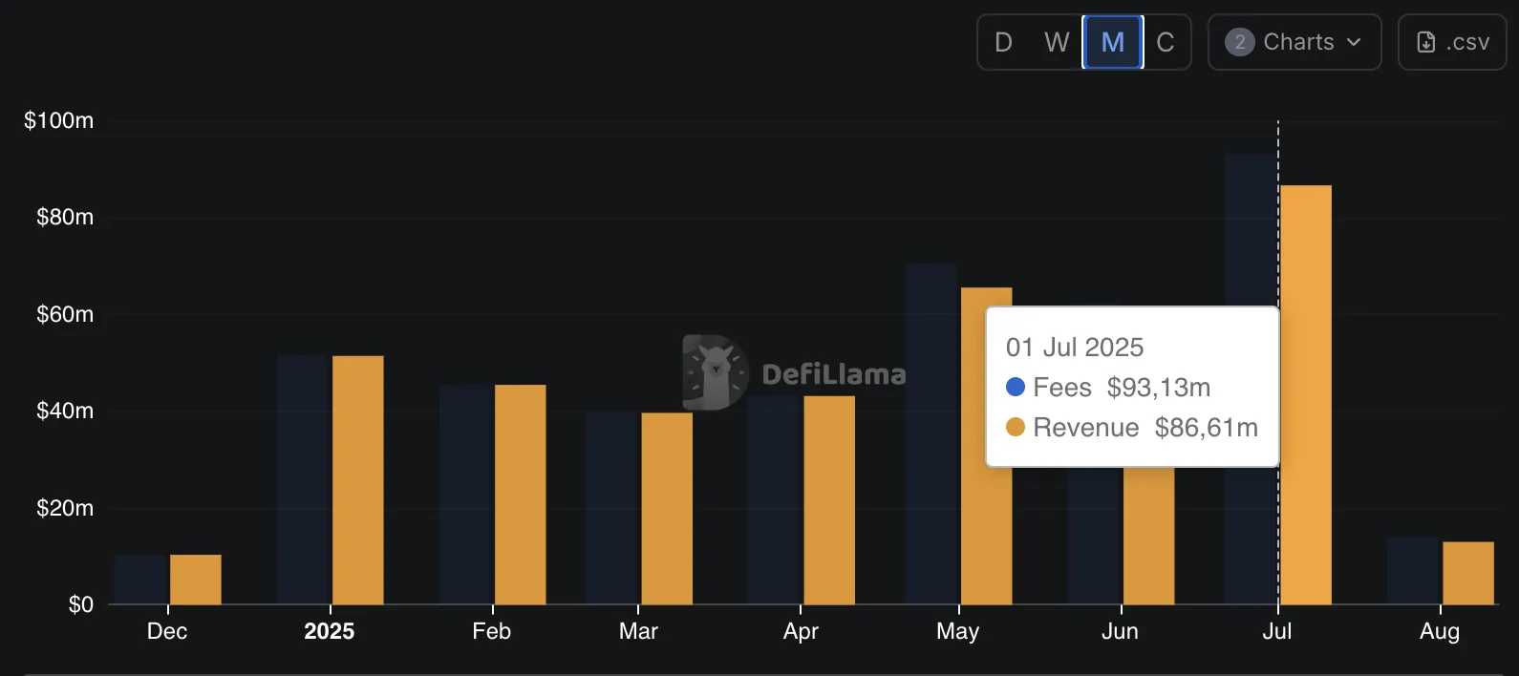1519x676 pixels.
Task: Click the orange Revenue legend dot
Action: point(1016,427)
